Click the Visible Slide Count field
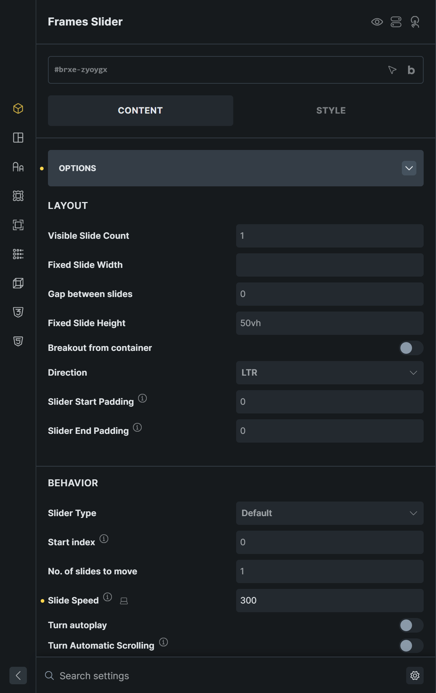This screenshot has height=693, width=436. click(330, 236)
